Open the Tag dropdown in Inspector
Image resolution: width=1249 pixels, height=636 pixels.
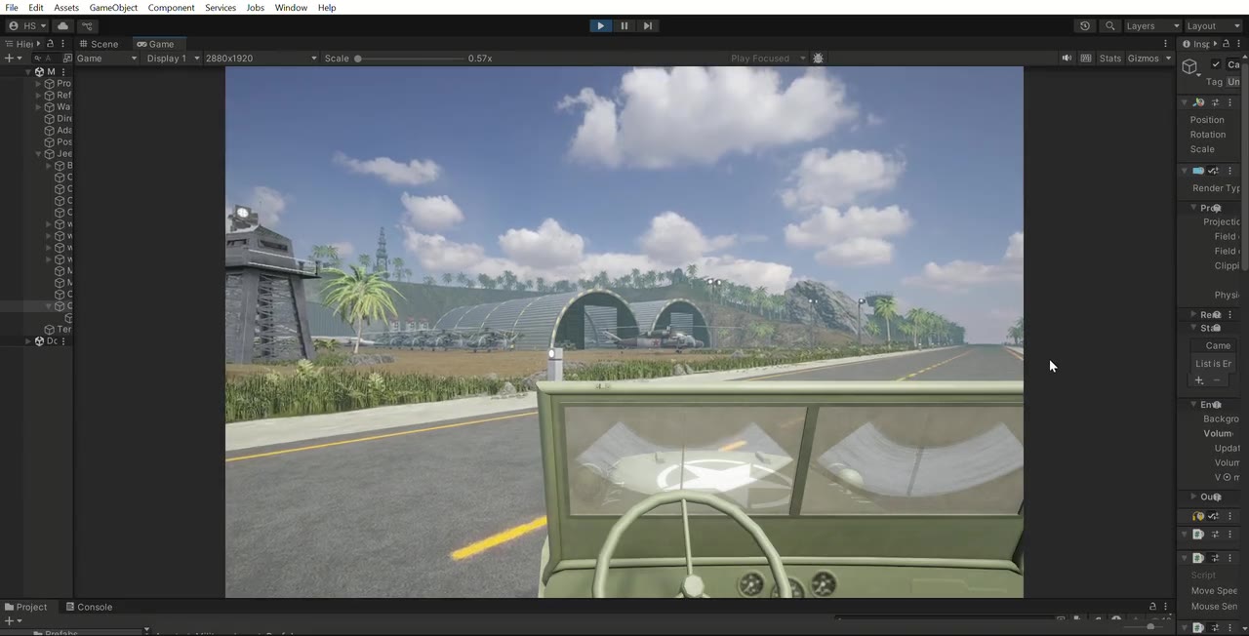pyautogui.click(x=1233, y=82)
